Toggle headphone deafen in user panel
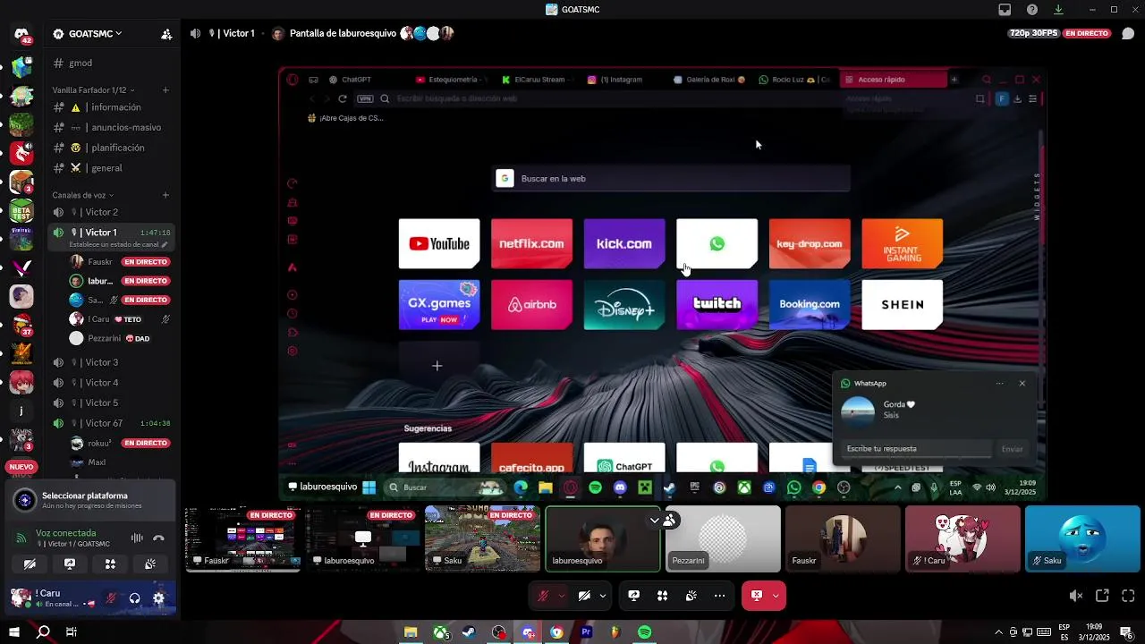 [x=134, y=598]
